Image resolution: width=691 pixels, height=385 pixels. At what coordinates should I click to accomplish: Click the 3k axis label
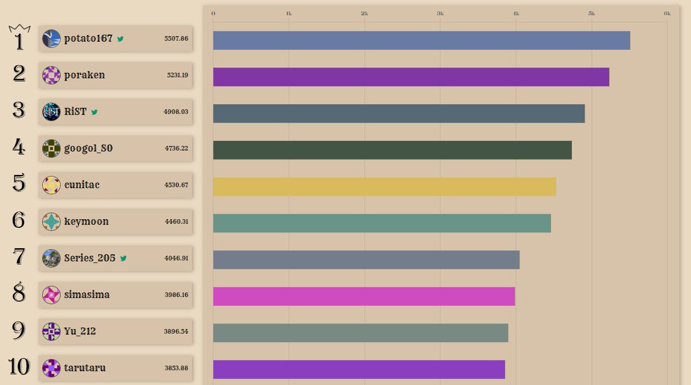pos(440,13)
